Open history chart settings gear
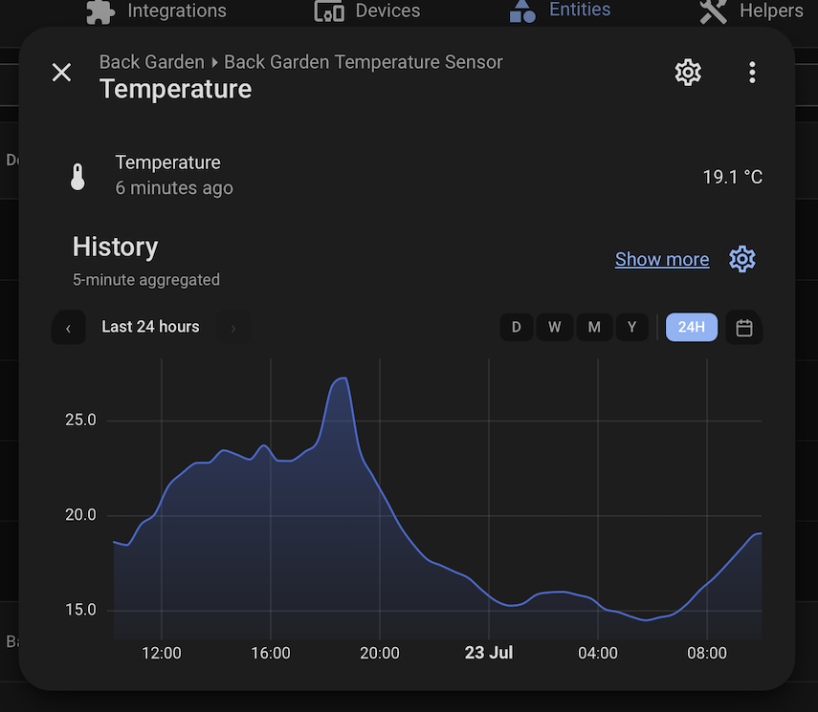818x712 pixels. pyautogui.click(x=741, y=259)
